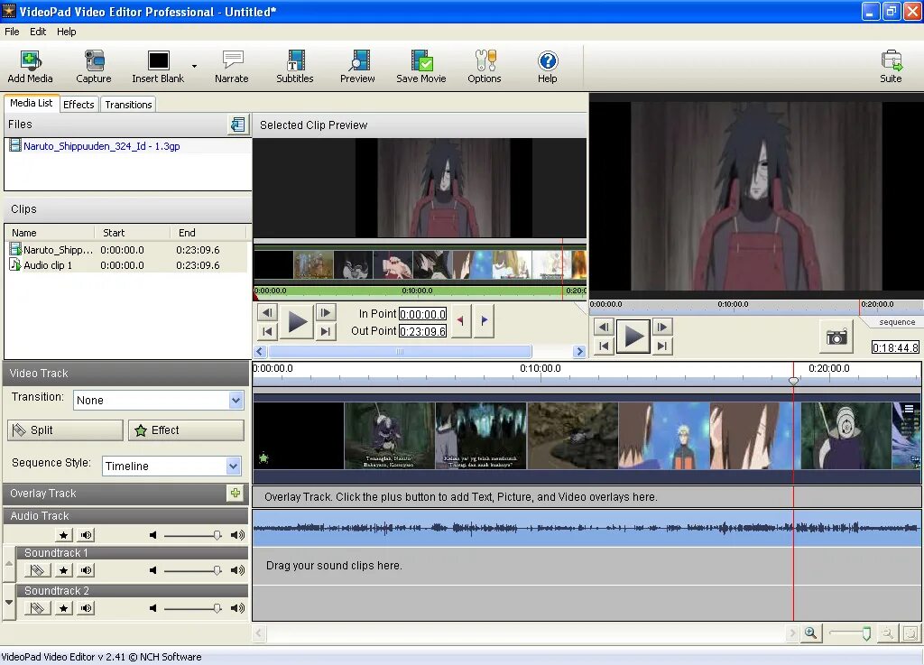Click the Effect button
The image size is (924, 665).
point(186,430)
